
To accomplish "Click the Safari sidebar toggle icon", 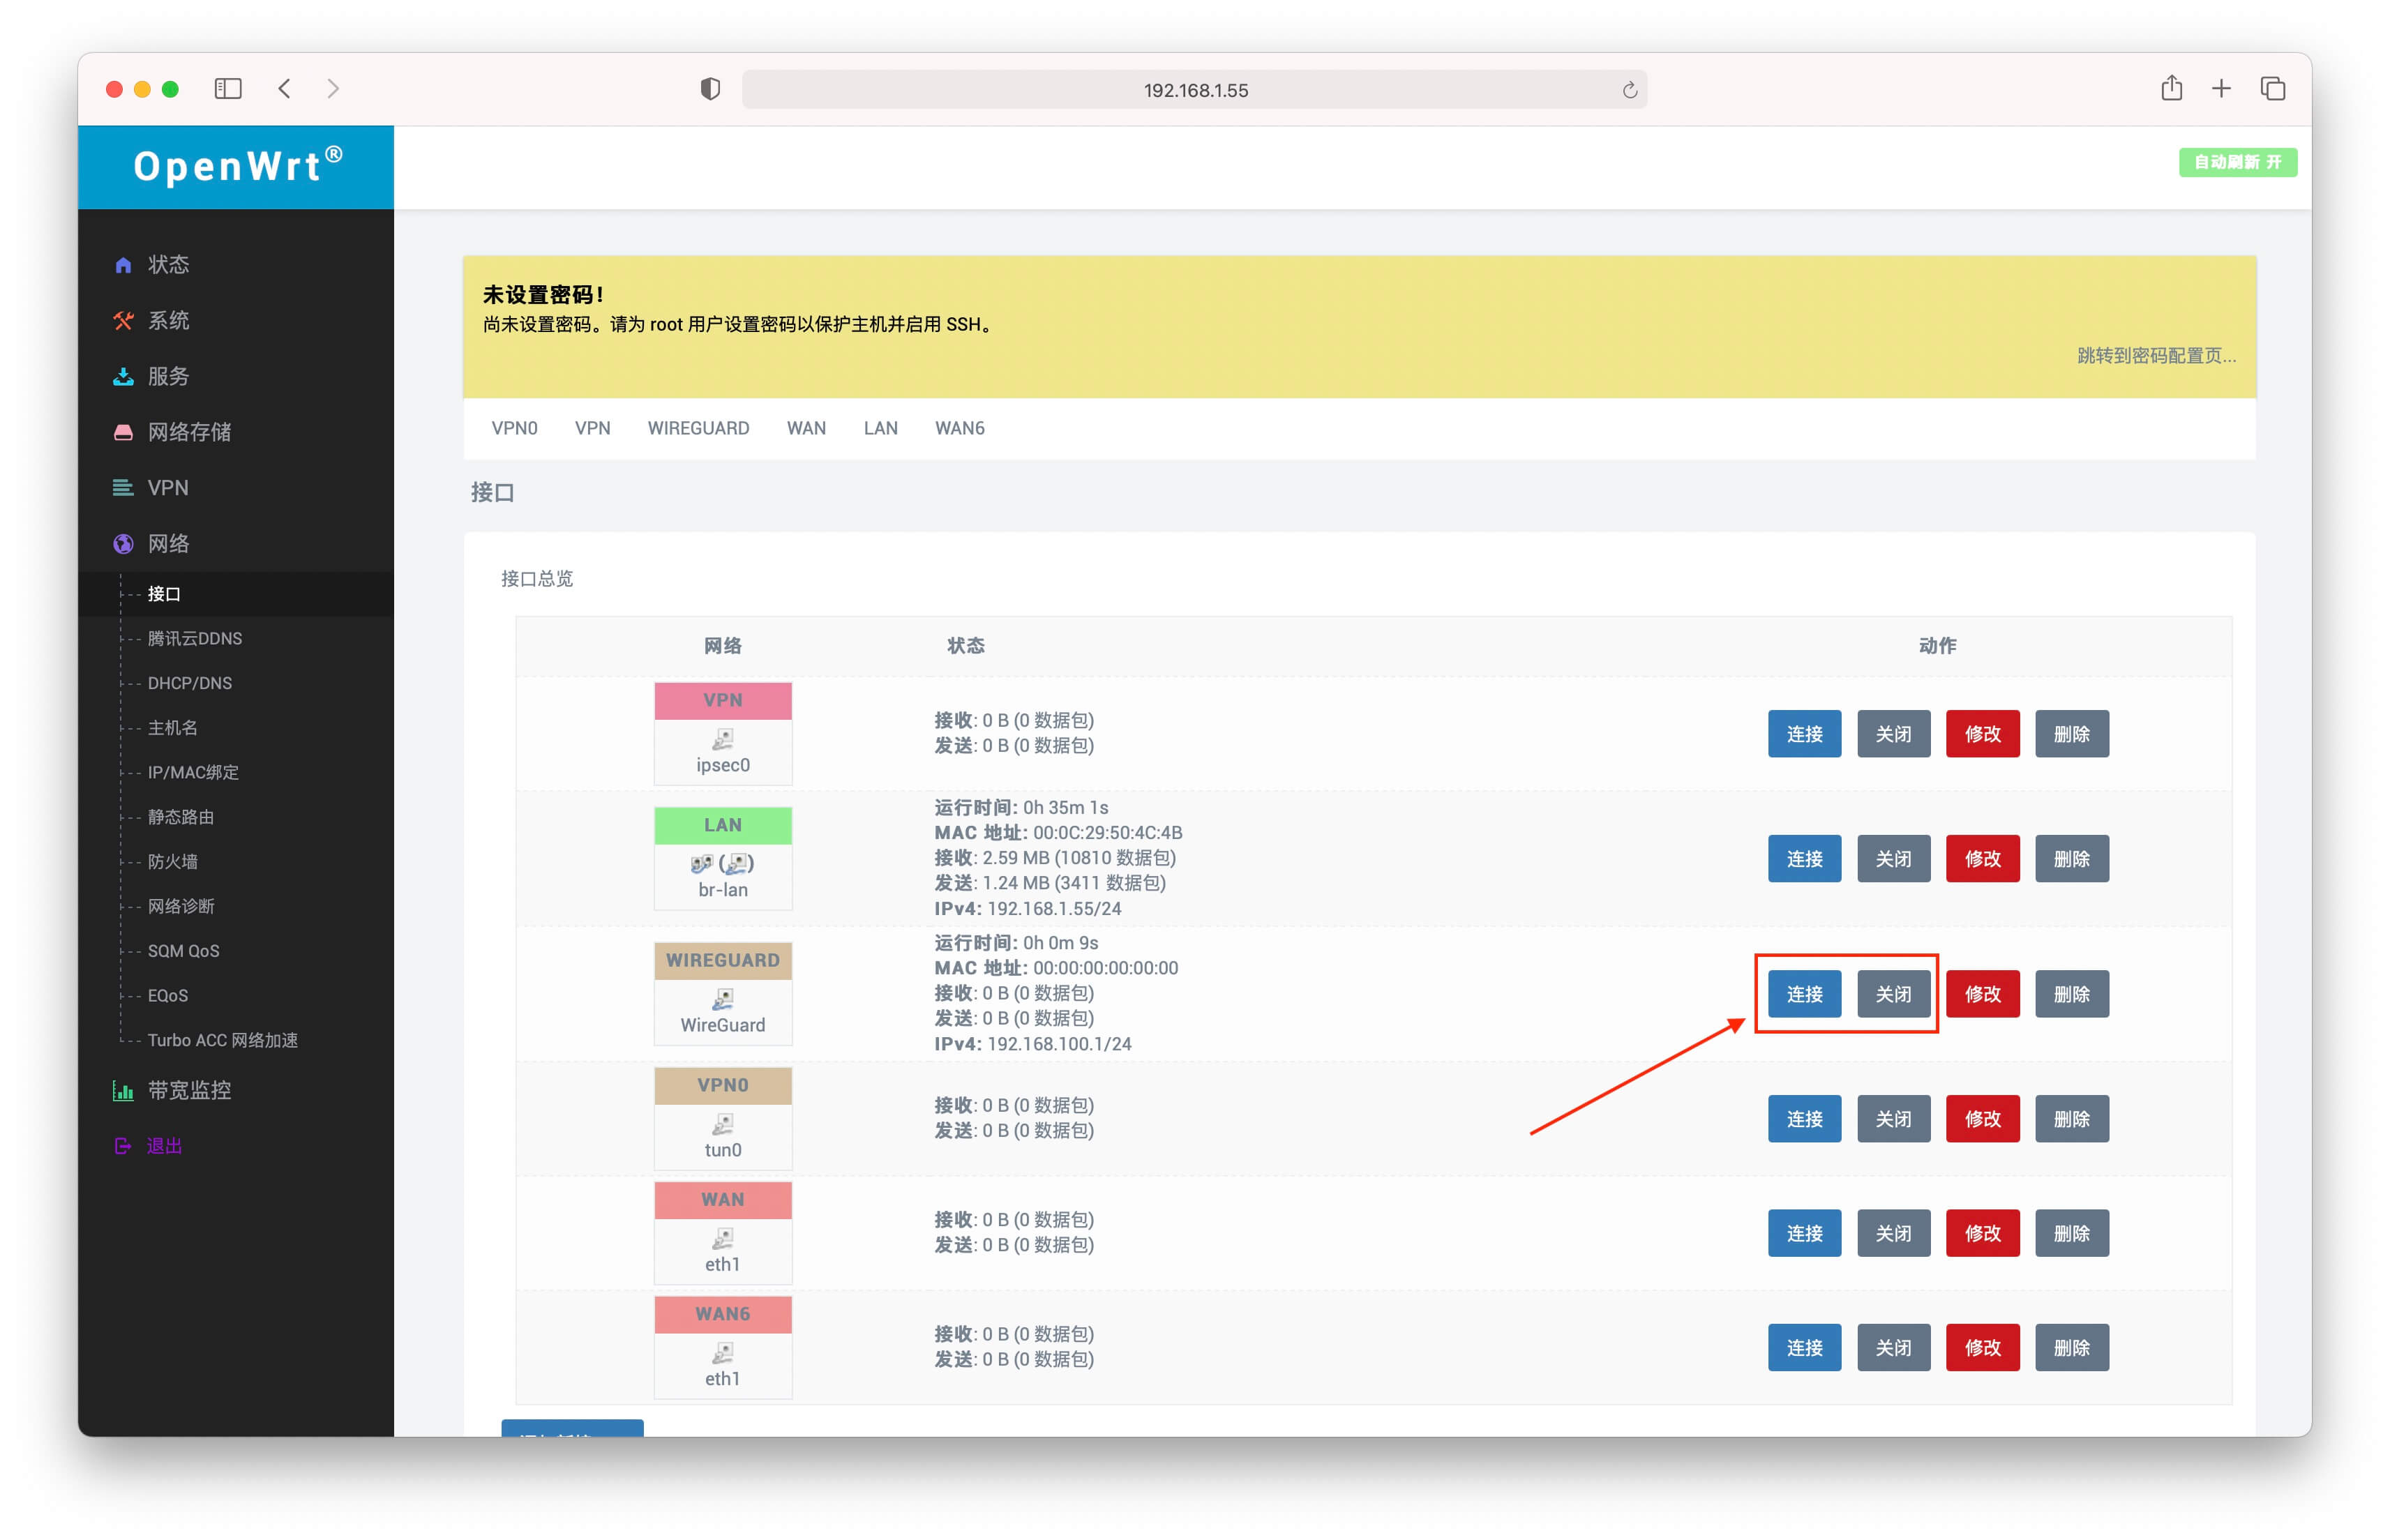I will (x=228, y=89).
